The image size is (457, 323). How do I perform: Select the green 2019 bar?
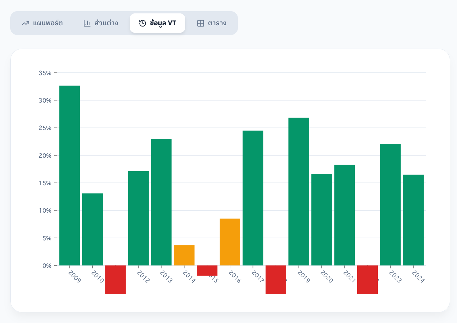click(299, 191)
